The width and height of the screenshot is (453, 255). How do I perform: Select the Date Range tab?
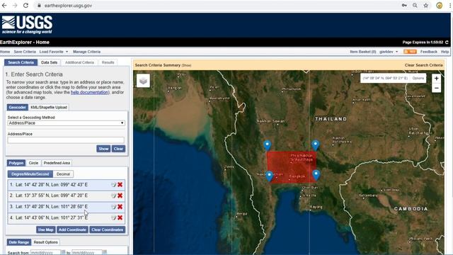point(19,242)
